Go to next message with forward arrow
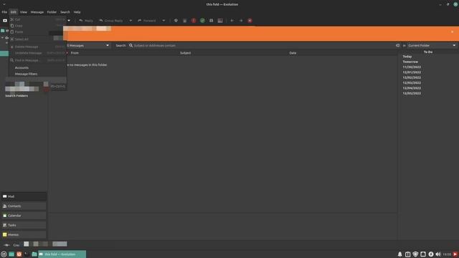 click(241, 21)
